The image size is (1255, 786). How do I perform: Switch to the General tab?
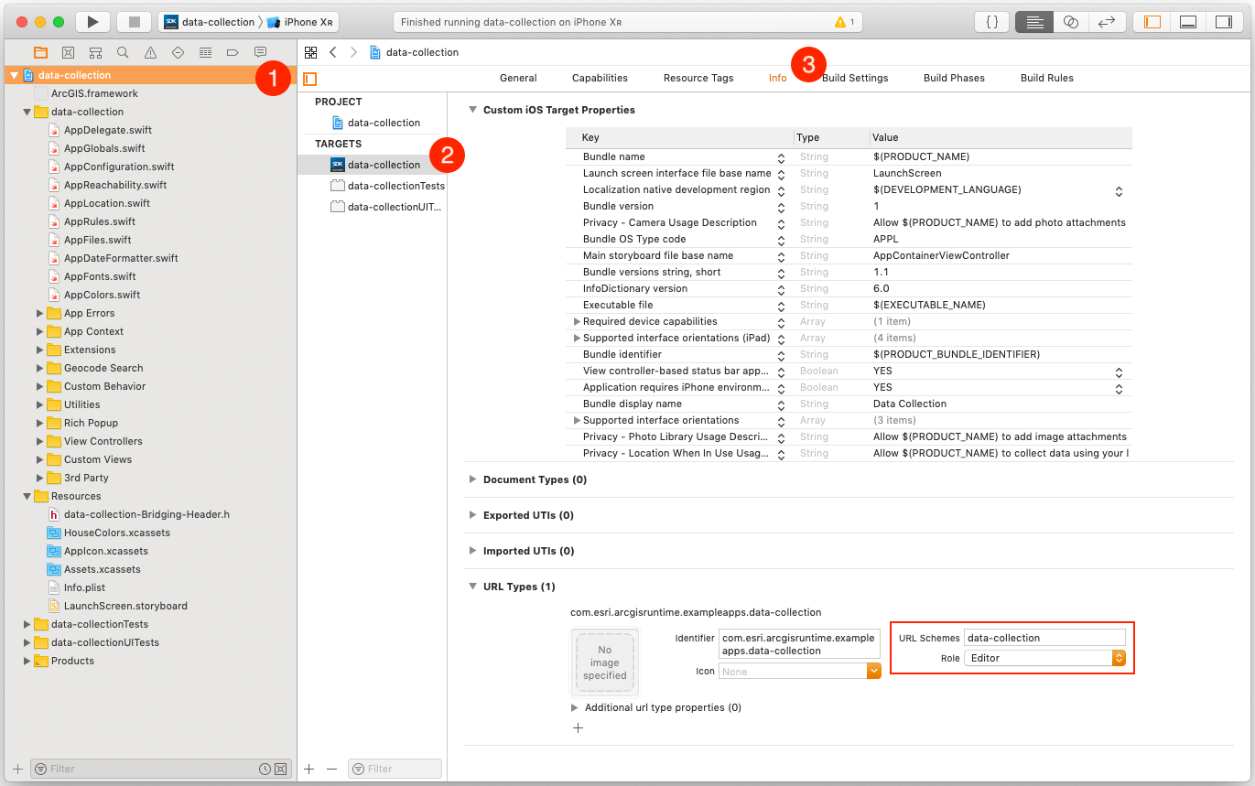[518, 78]
